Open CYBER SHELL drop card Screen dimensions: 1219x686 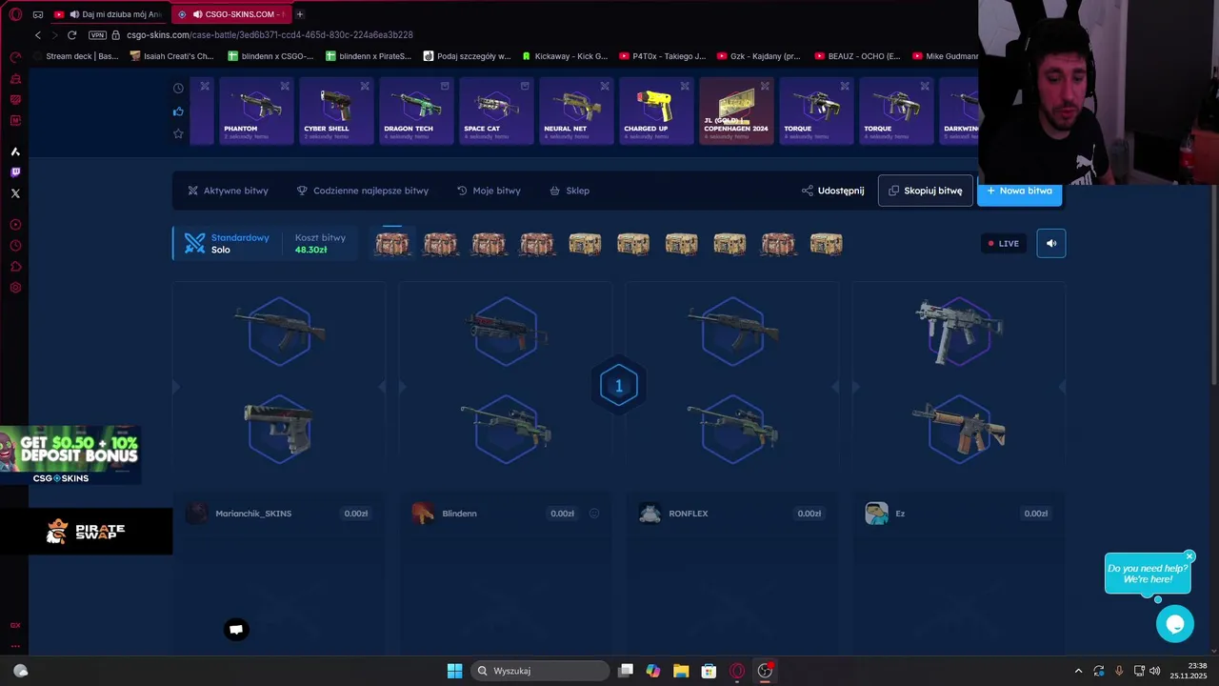click(x=336, y=111)
